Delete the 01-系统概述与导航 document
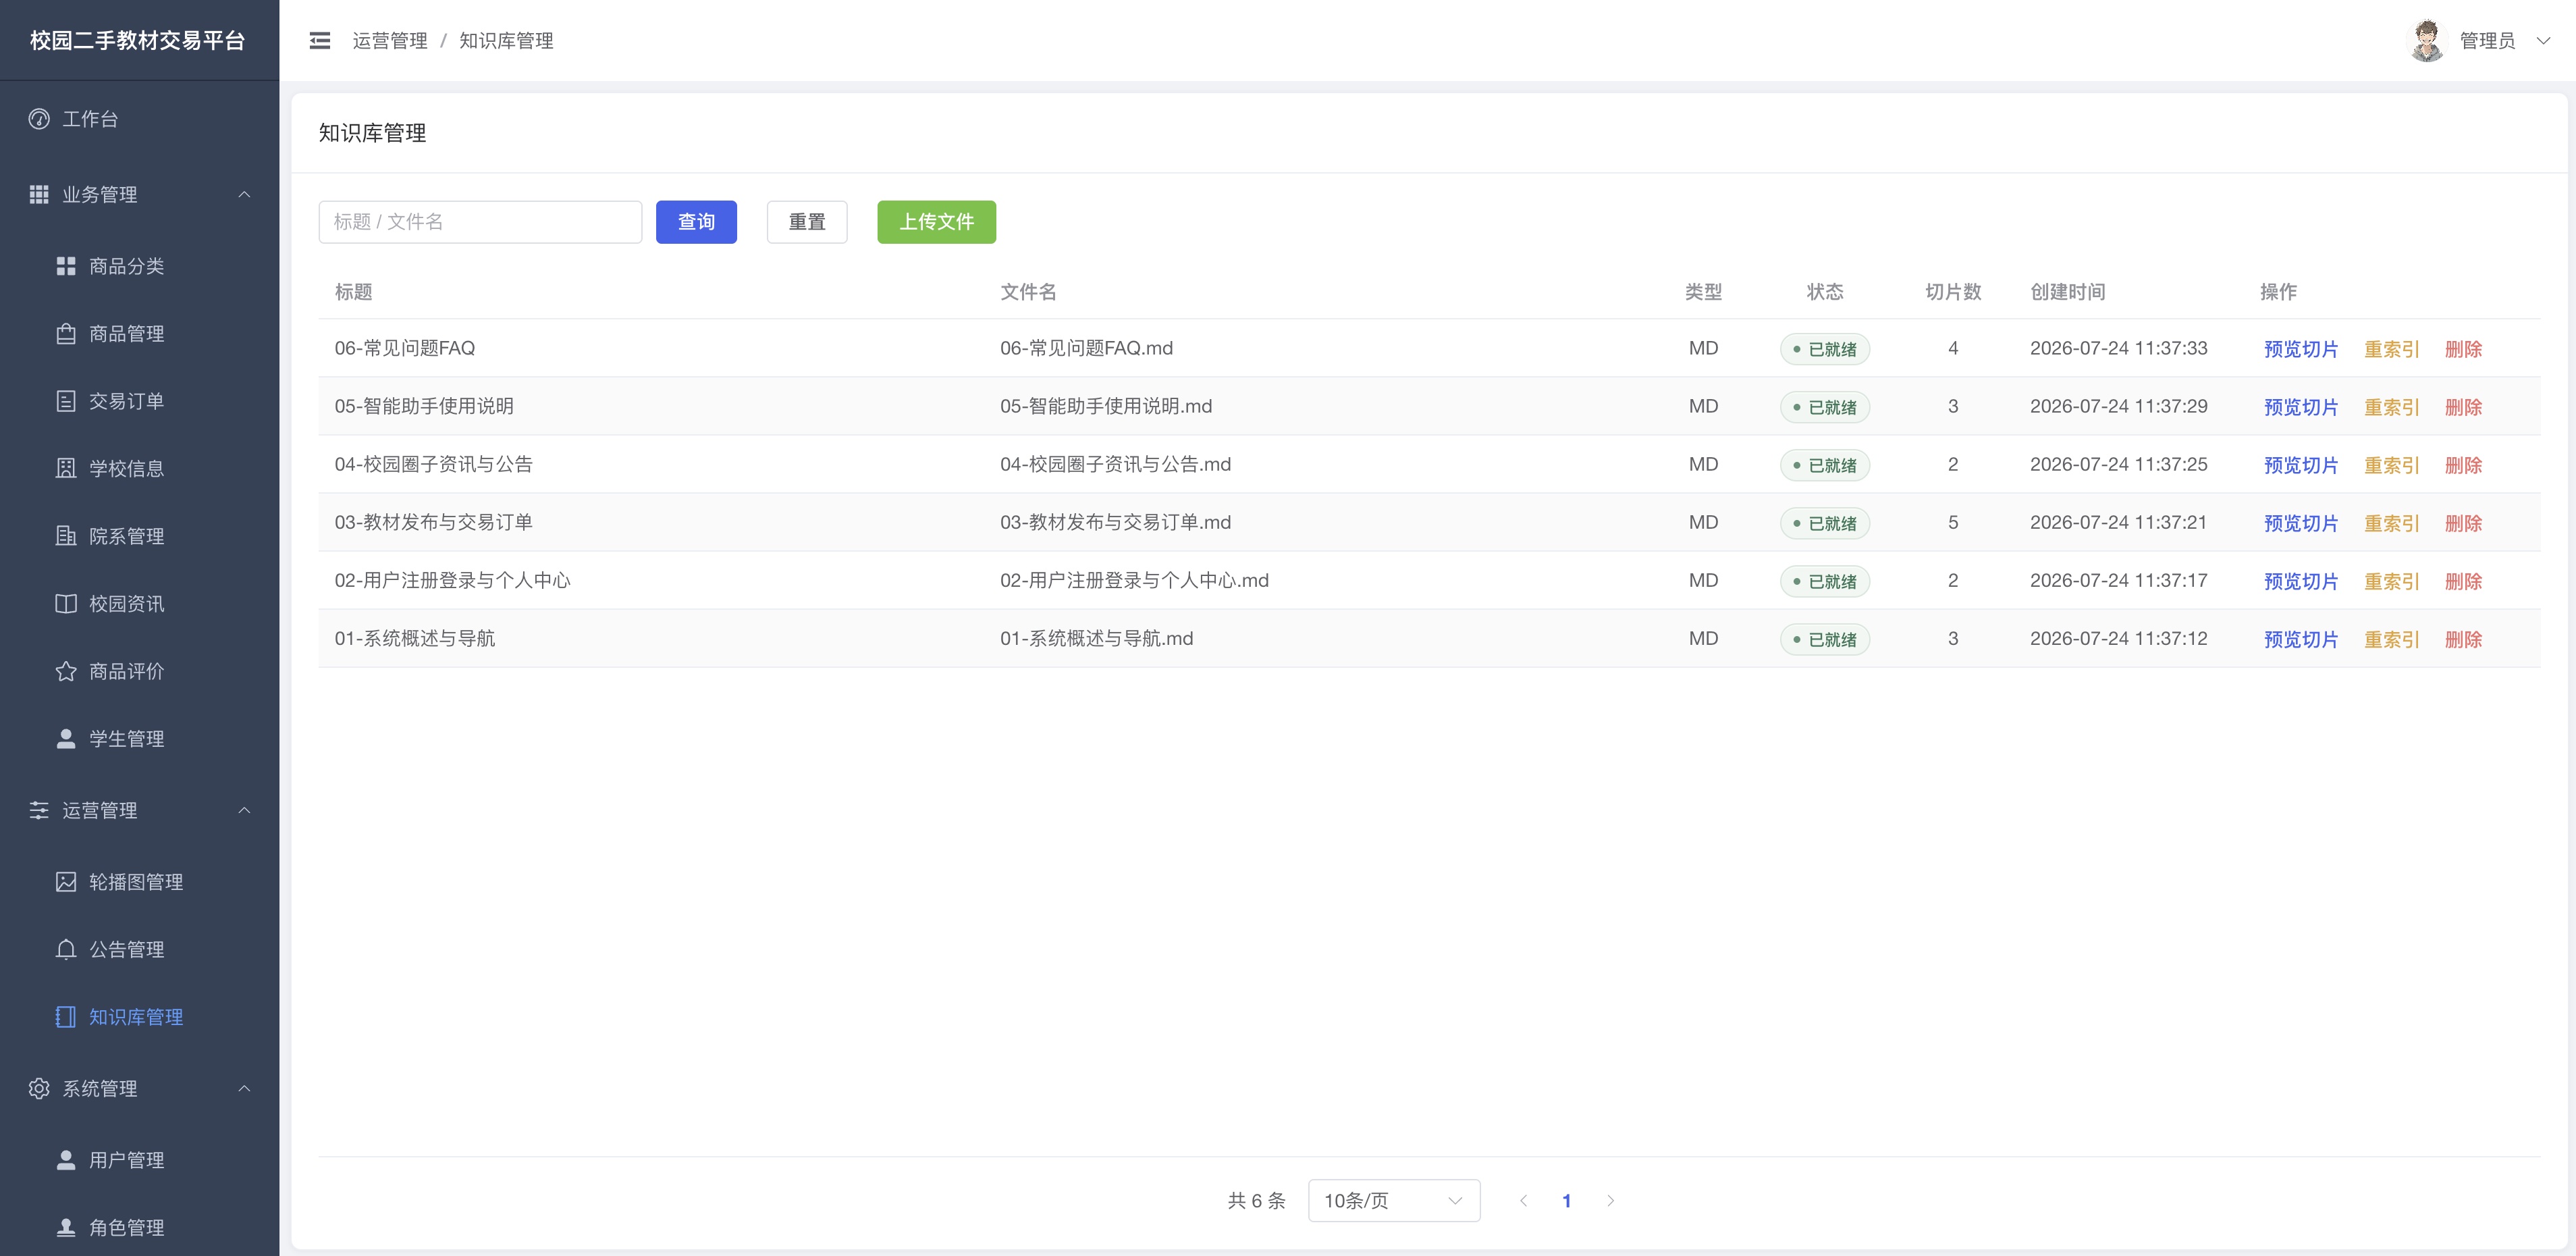This screenshot has height=1256, width=2576. pos(2463,639)
